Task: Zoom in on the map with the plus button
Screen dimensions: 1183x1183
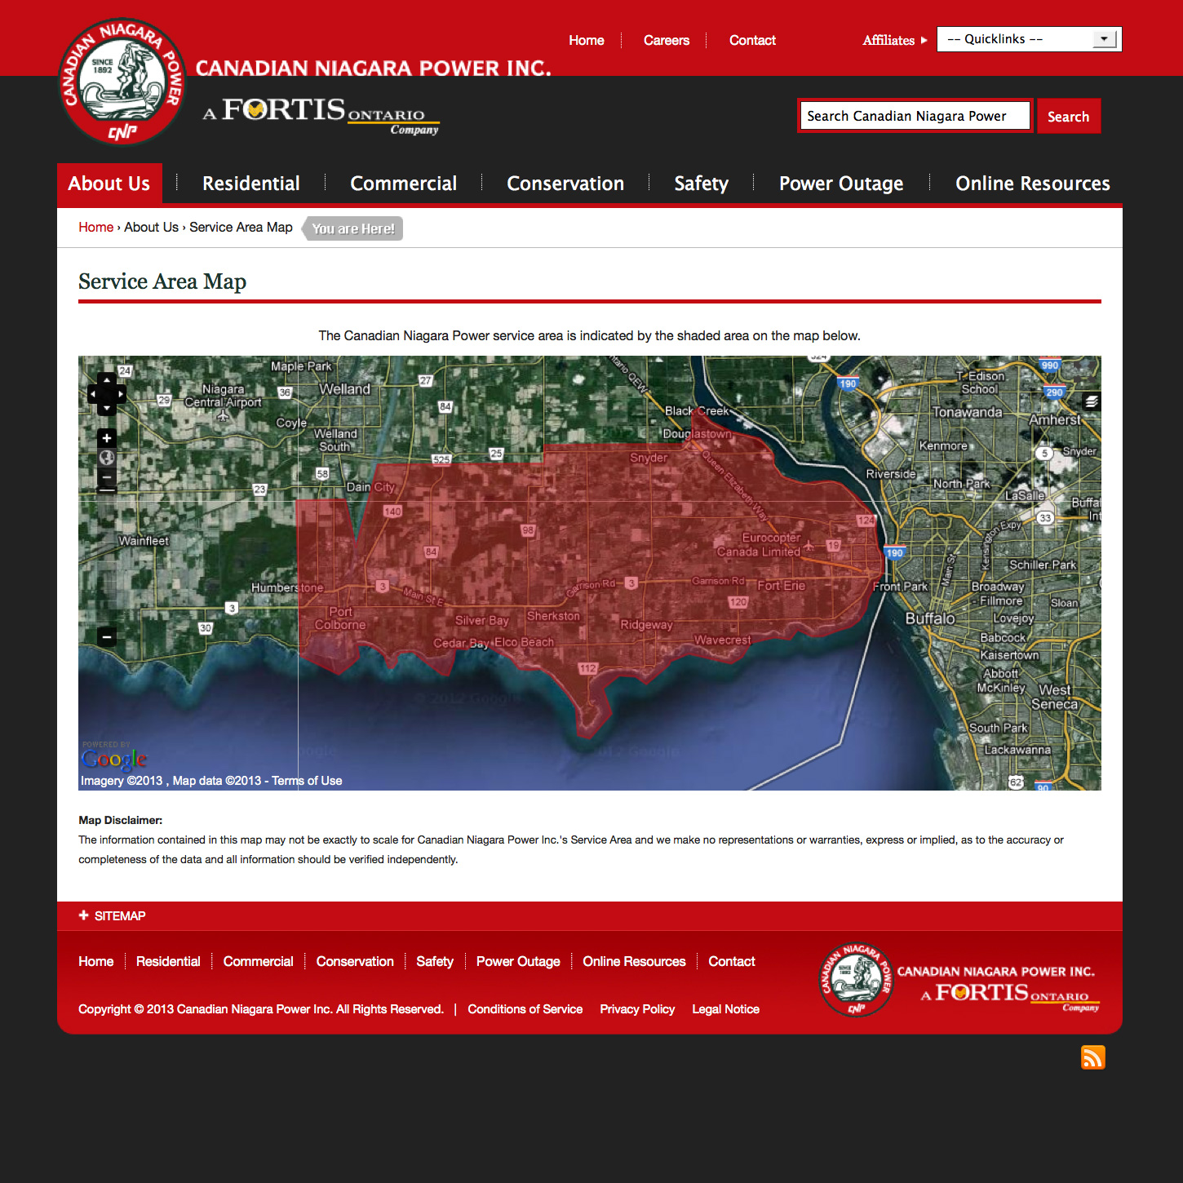Action: [x=107, y=438]
